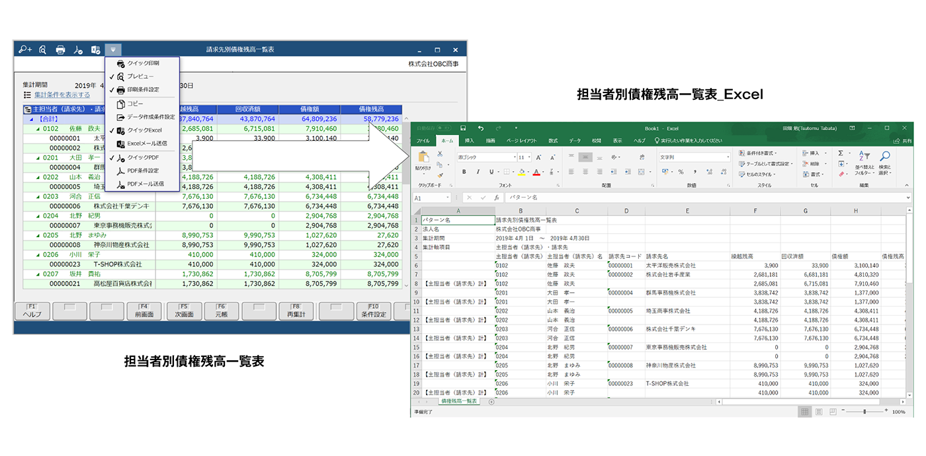Choose クイック印刷 from the dropdown menu
Image resolution: width=926 pixels, height=456 pixels.
click(142, 63)
